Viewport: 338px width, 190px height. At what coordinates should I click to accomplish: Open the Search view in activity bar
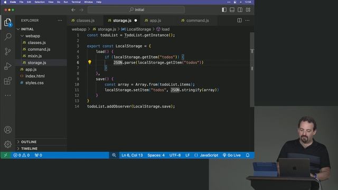click(x=8, y=37)
